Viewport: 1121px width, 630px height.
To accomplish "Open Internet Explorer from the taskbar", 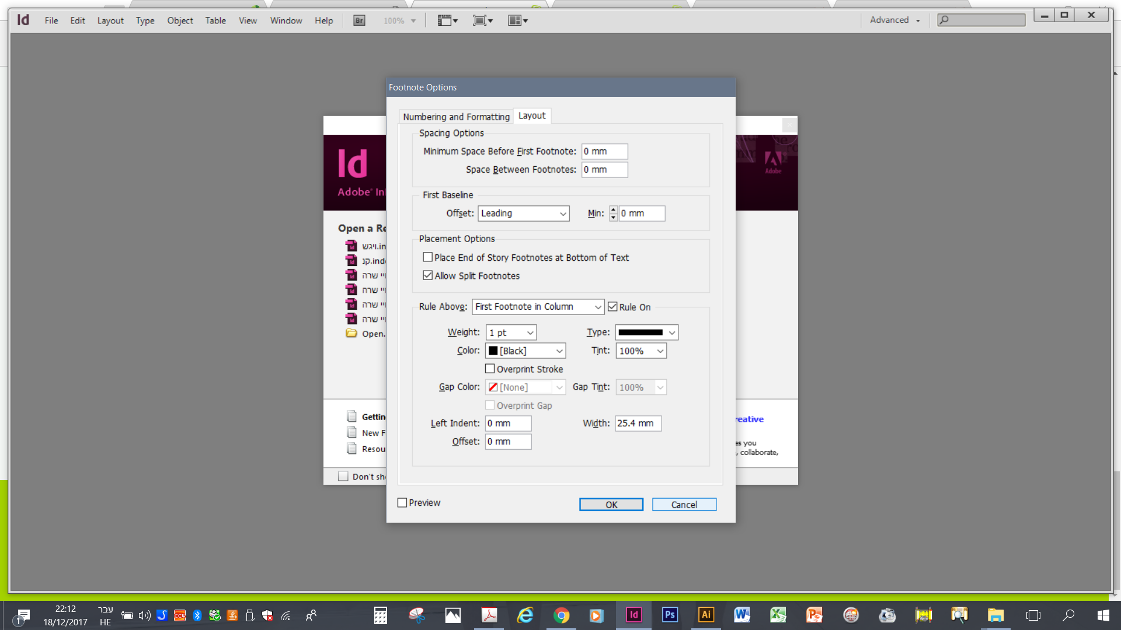I will [x=525, y=615].
